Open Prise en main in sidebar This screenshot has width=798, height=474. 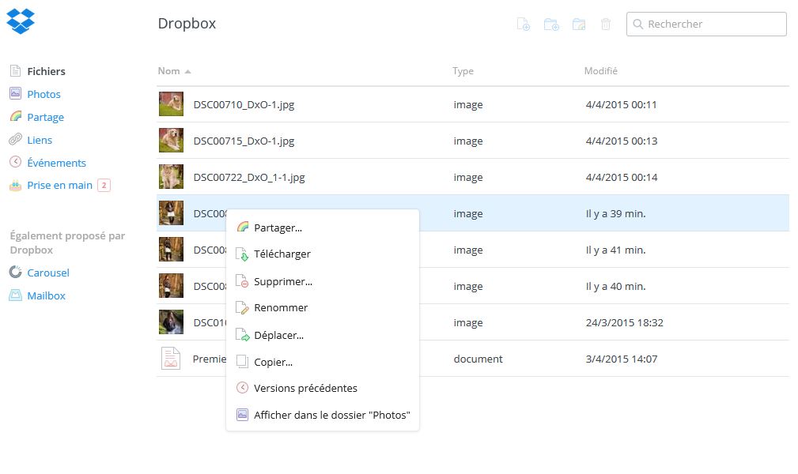click(x=59, y=186)
